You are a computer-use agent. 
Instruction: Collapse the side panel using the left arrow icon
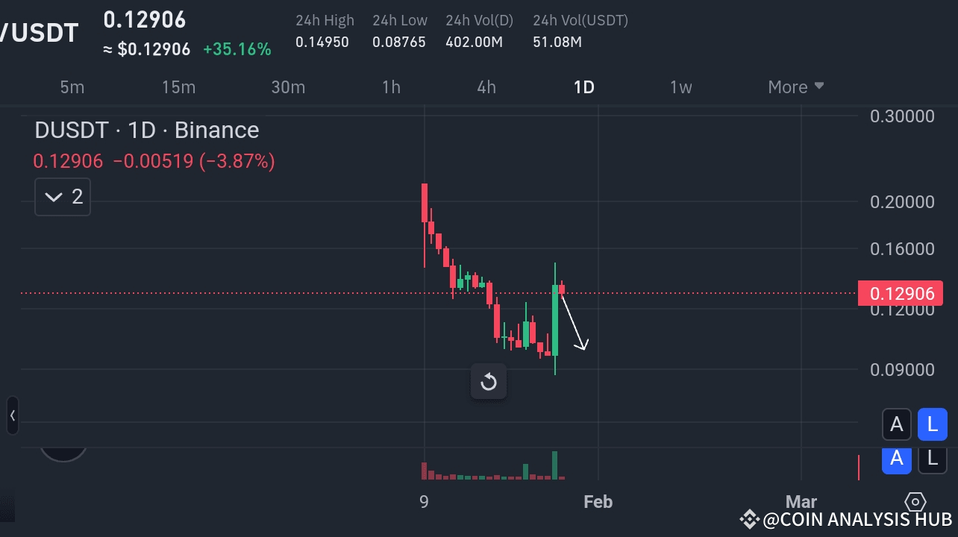pos(12,415)
